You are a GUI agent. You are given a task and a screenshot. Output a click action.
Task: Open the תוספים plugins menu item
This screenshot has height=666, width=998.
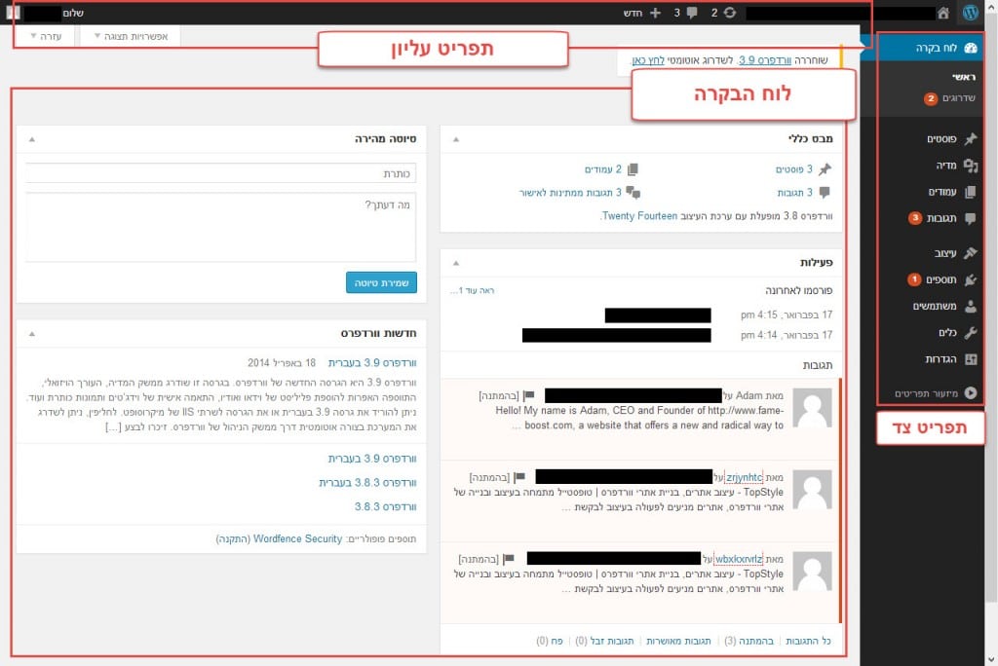point(941,279)
